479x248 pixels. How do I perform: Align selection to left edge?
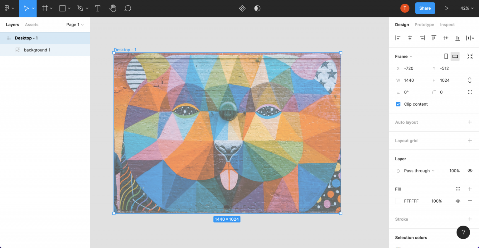tap(398, 38)
